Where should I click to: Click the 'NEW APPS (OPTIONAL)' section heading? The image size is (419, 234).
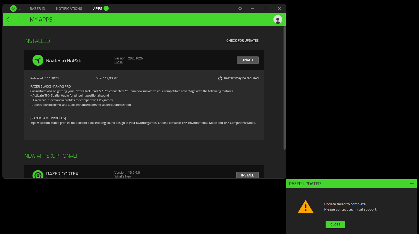tap(51, 156)
